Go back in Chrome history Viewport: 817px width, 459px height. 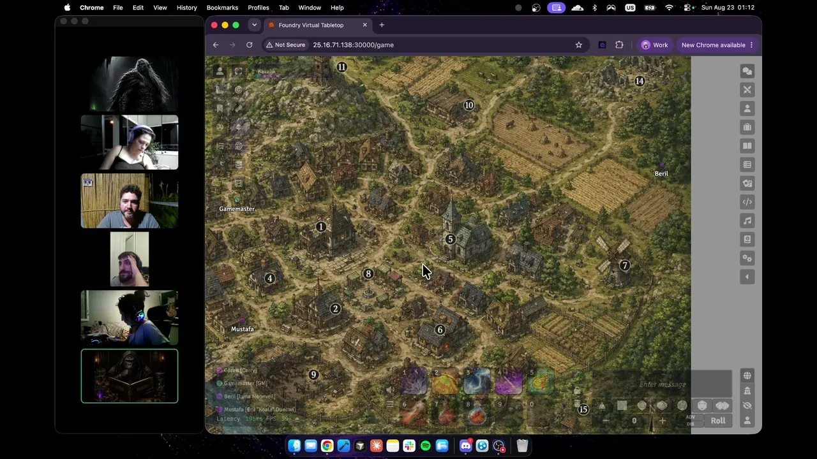pos(216,45)
